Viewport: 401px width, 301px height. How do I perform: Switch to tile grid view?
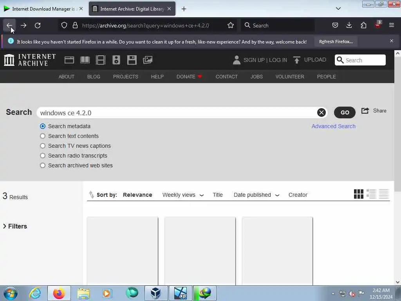pos(359,194)
